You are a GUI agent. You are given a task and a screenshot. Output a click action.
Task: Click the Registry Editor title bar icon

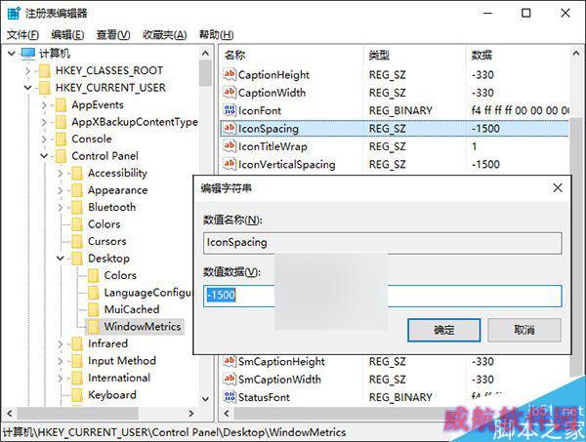[x=14, y=13]
